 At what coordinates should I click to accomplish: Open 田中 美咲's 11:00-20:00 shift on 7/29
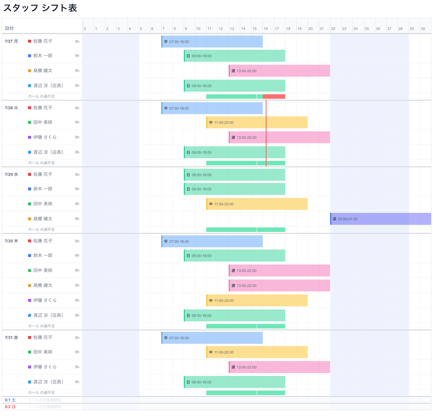coord(257,204)
